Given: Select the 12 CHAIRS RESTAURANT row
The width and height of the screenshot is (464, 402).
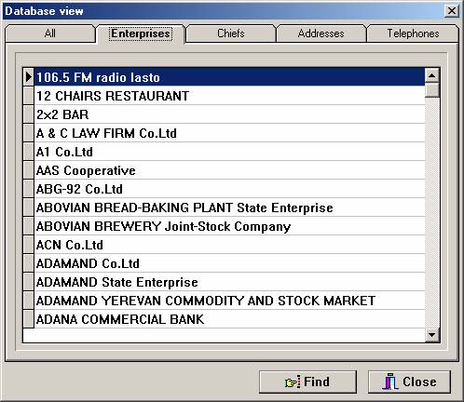Looking at the screenshot, I should click(x=230, y=96).
